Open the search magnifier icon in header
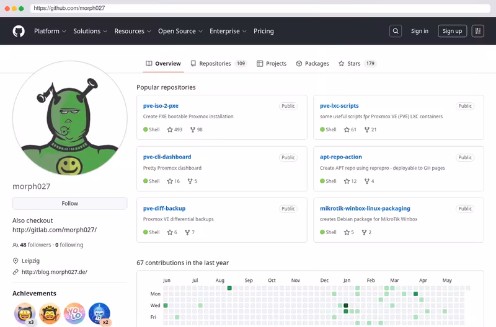Screen dimensions: 496x327 coord(396,31)
